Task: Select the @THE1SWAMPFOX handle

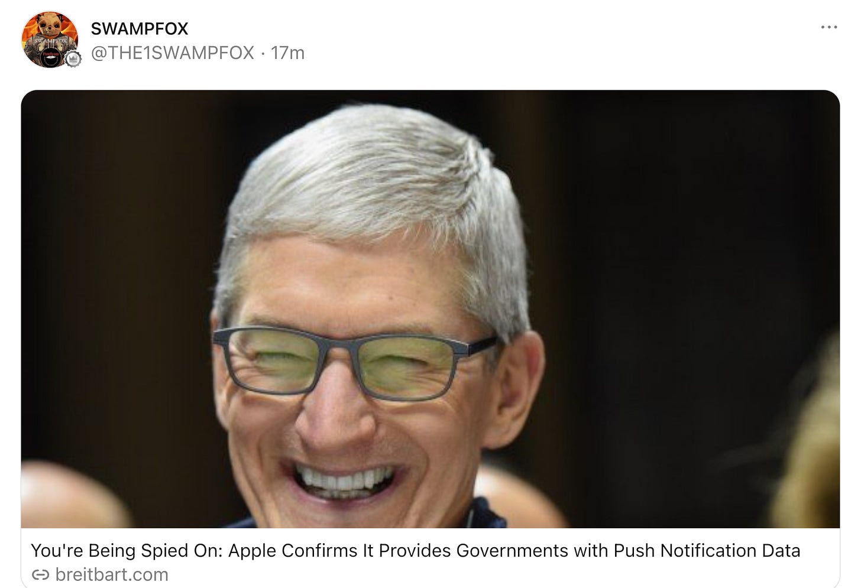Action: 173,53
